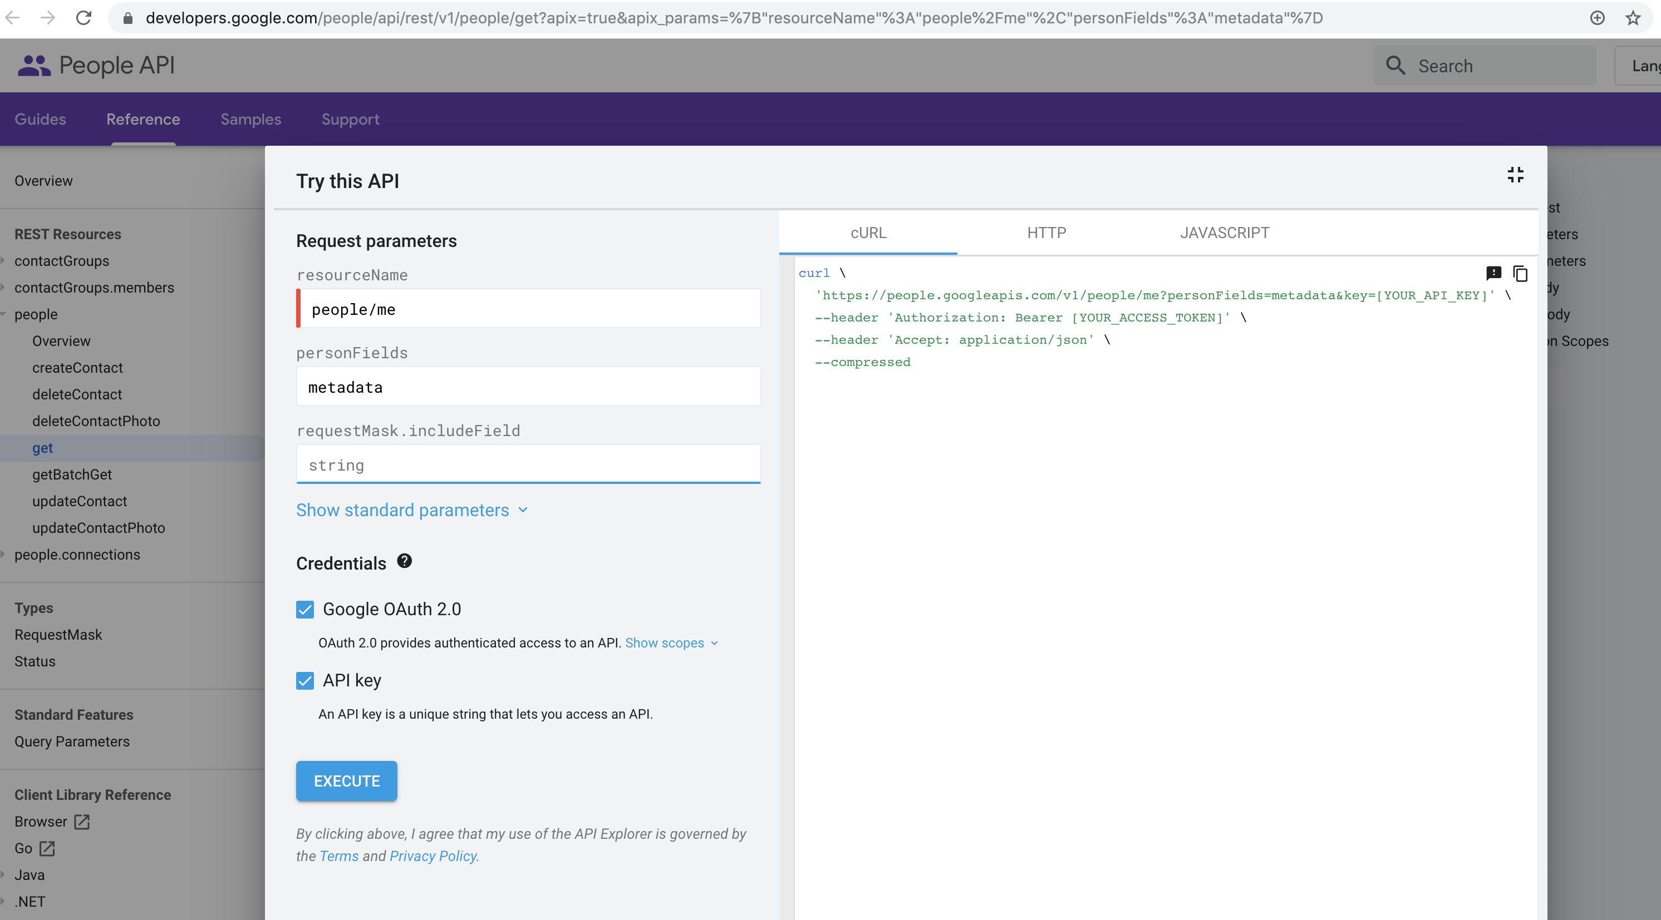Click the report feedback icon above code sample
This screenshot has width=1661, height=920.
click(x=1493, y=274)
